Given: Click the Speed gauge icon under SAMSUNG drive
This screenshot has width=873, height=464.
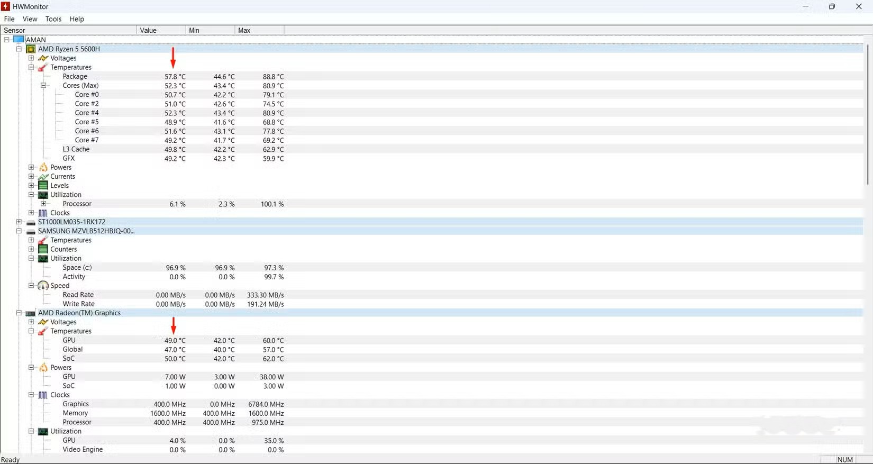Looking at the screenshot, I should click(43, 286).
